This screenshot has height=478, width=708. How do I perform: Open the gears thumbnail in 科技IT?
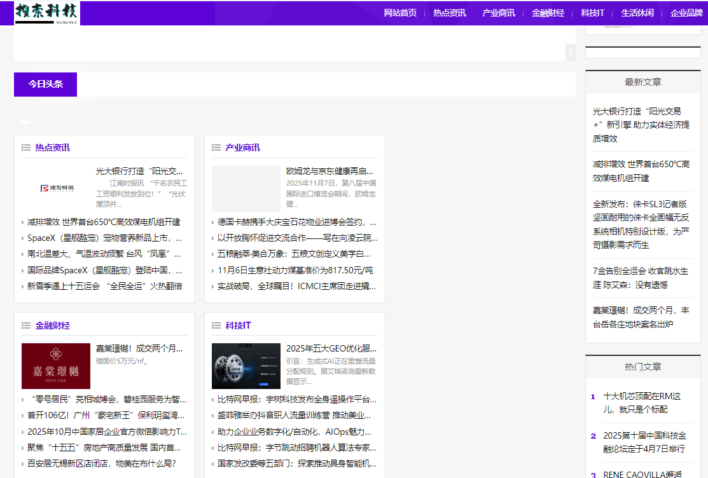(246, 366)
